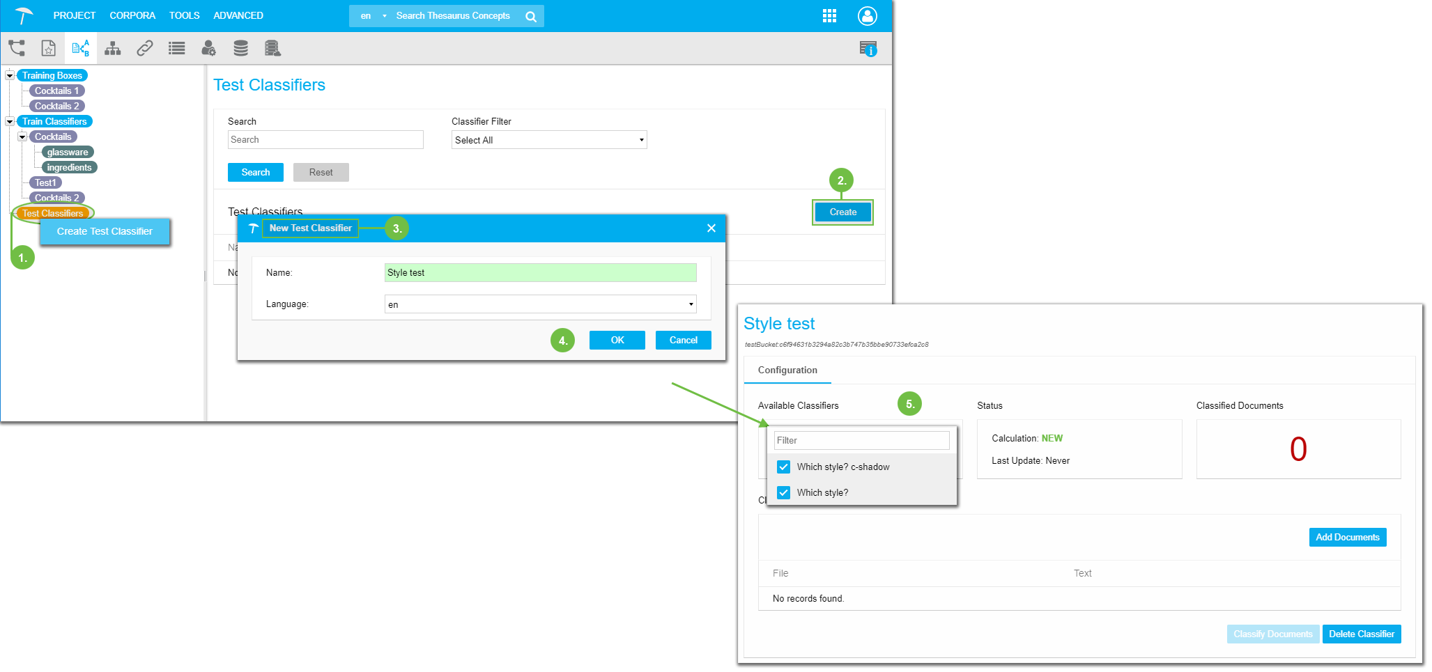The image size is (1432, 672).
Task: Collapse the Training Boxes tree node
Action: 10,75
